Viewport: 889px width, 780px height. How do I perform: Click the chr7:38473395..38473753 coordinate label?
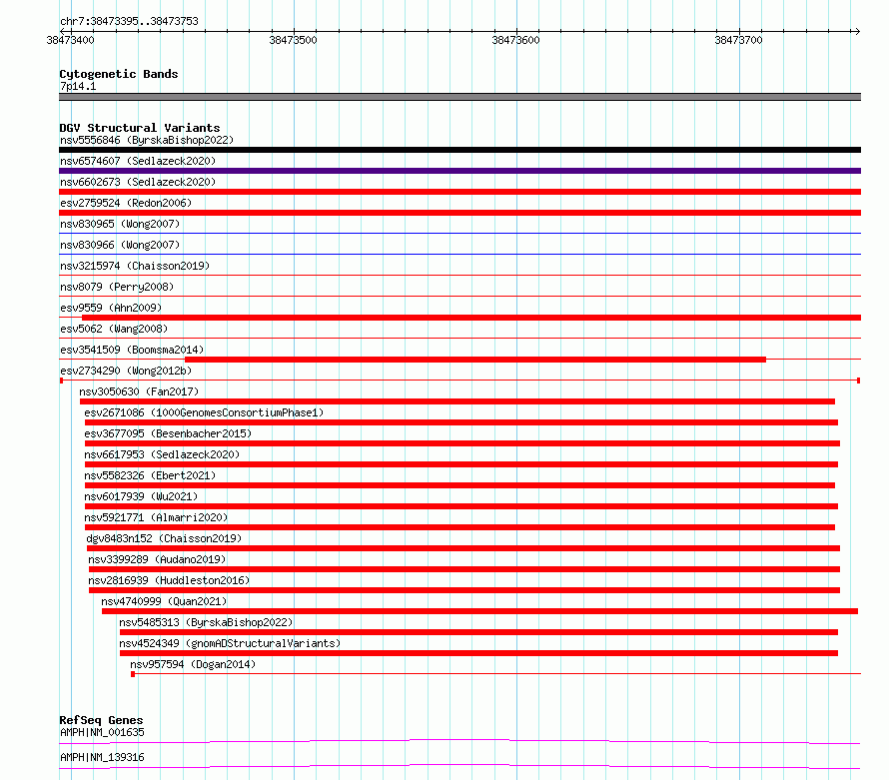pos(129,21)
